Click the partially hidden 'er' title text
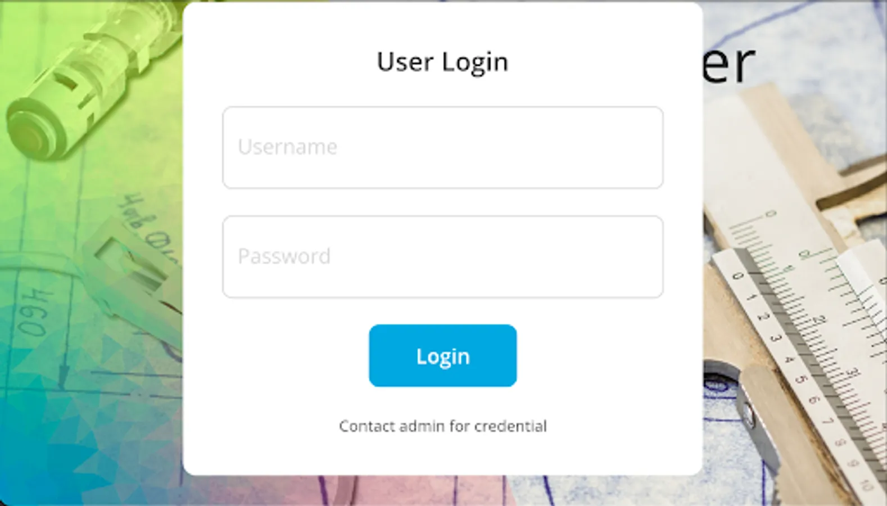Screen dimensions: 887x506 click(729, 65)
